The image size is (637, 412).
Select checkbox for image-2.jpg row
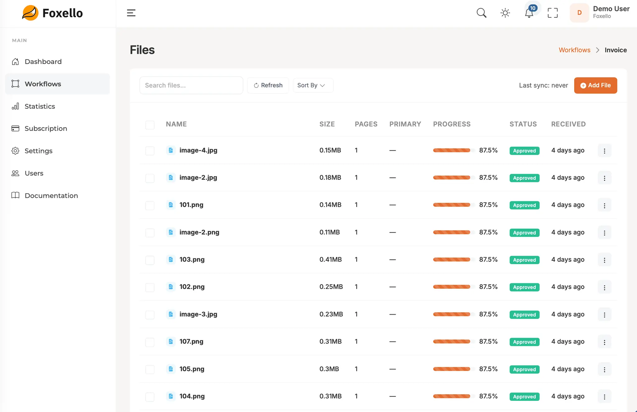pyautogui.click(x=150, y=178)
